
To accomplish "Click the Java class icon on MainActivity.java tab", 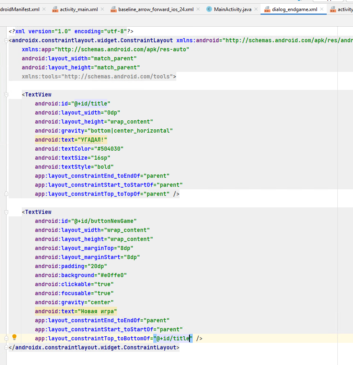I will (x=209, y=9).
